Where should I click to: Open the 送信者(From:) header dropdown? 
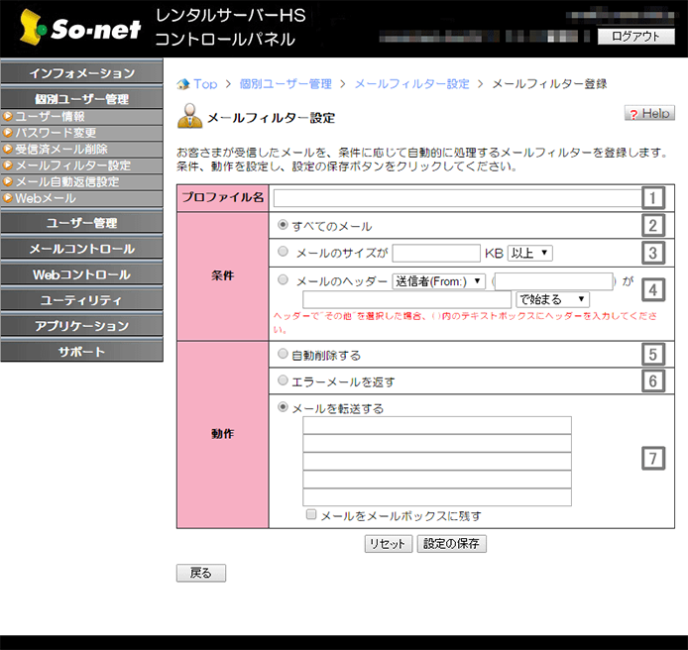[x=438, y=281]
